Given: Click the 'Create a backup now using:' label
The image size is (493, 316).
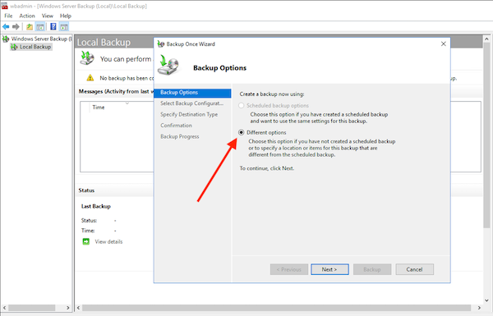Looking at the screenshot, I should point(272,94).
